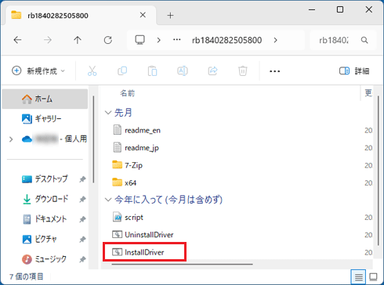The image size is (384, 285).
Task: Click the horizontal scrollbar in file list
Action: click(182, 264)
